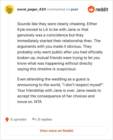
Task: Open the "0 replies" label
Action: (45, 119)
